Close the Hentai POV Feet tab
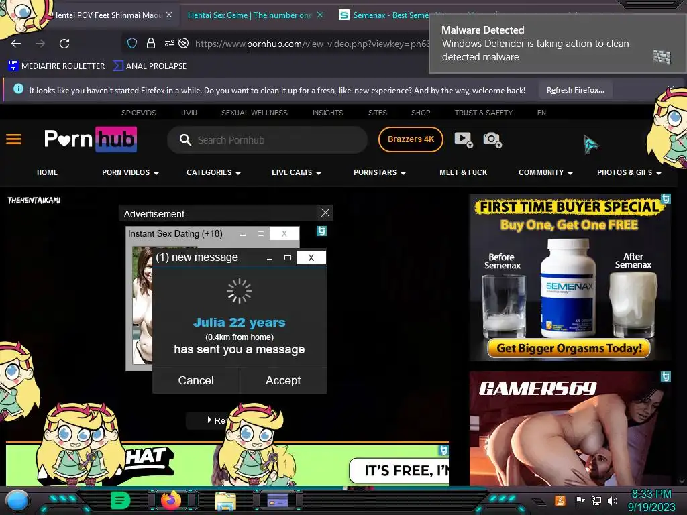Viewport: 687px width, 515px height. 169,15
